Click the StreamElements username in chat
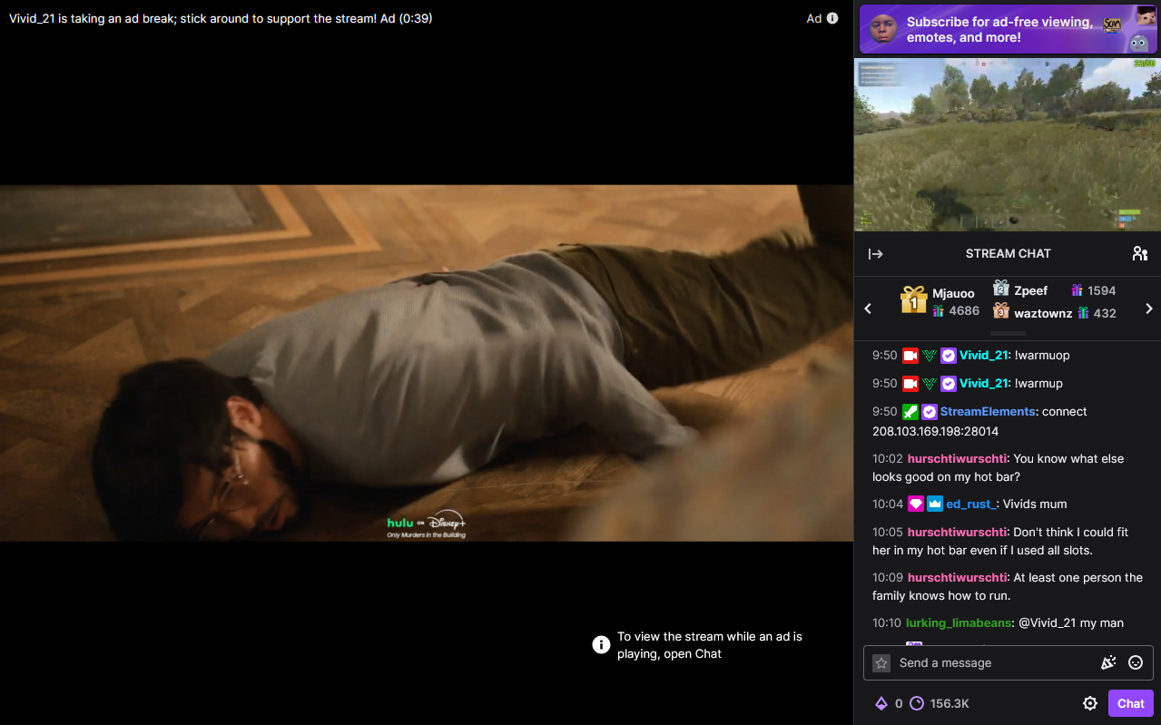The image size is (1161, 725). tap(989, 411)
